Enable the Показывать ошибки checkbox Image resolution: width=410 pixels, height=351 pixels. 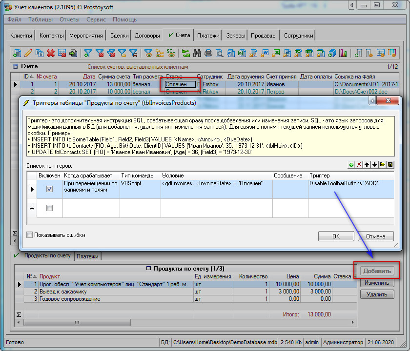(x=30, y=235)
